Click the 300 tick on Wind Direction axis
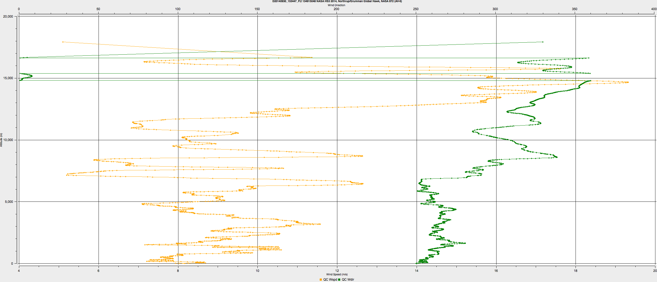Screen dimensions: 657x282 [495, 9]
